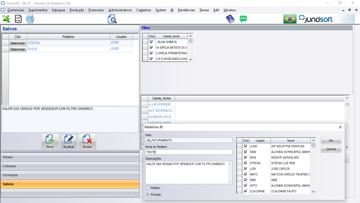Expand the Views panel section
Screen dimensions: 360x203
click(70, 157)
